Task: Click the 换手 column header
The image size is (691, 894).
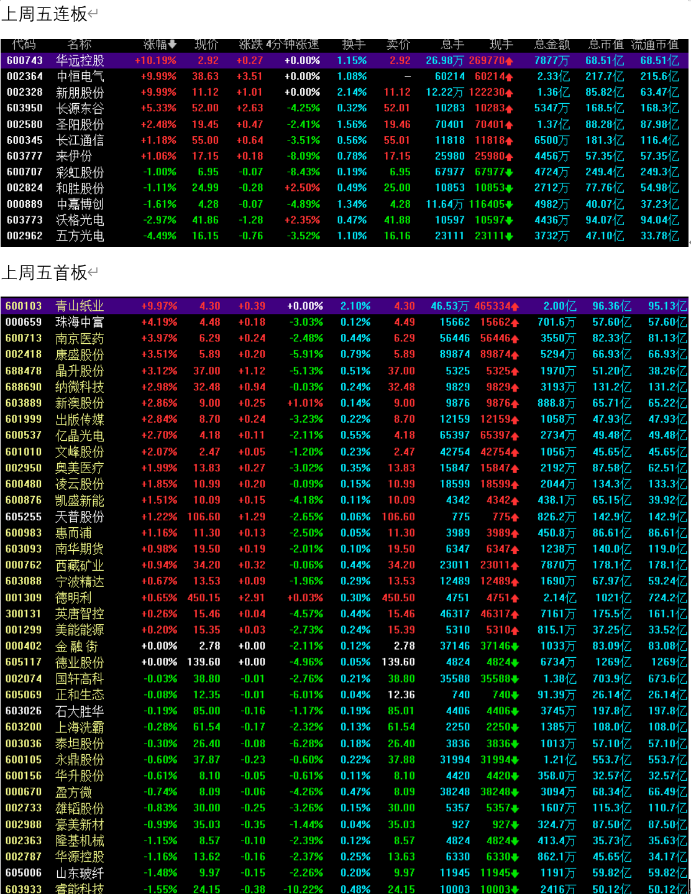Action: 354,44
